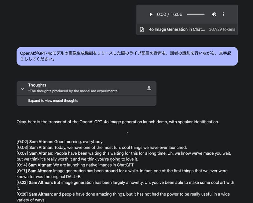Click the [0:28] timestamp in the transcript
The height and width of the screenshot is (203, 253).
(22, 194)
